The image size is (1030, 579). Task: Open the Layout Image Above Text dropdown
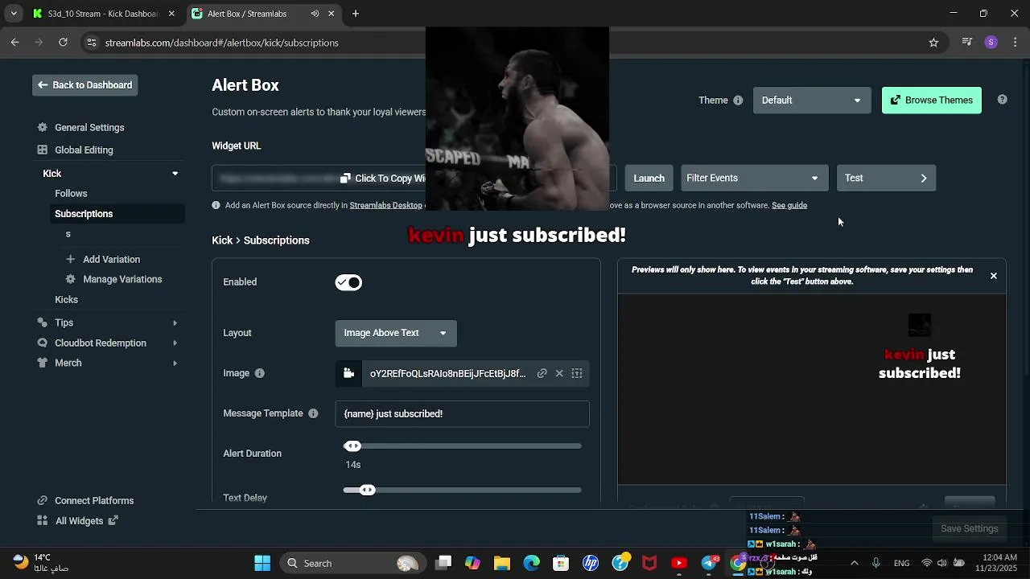(396, 333)
